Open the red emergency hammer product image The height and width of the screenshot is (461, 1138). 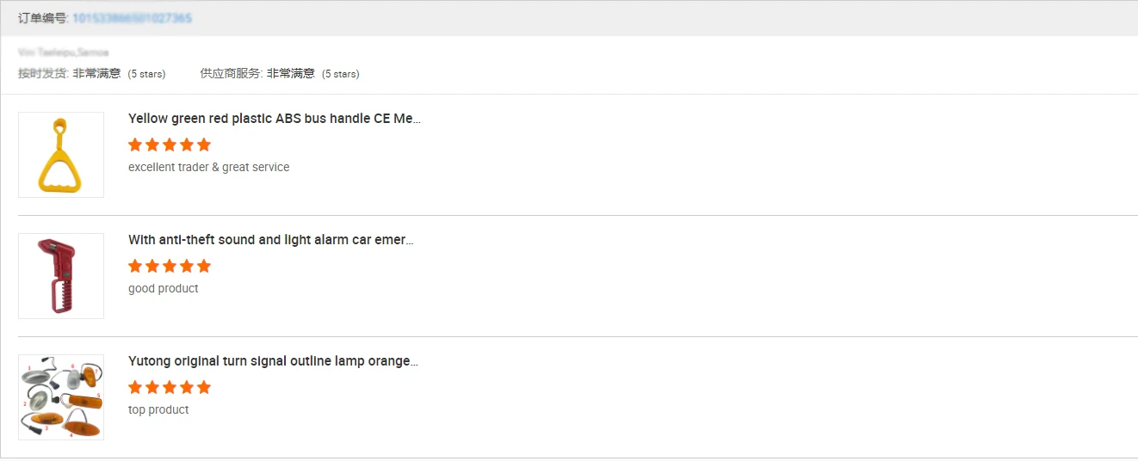(61, 276)
